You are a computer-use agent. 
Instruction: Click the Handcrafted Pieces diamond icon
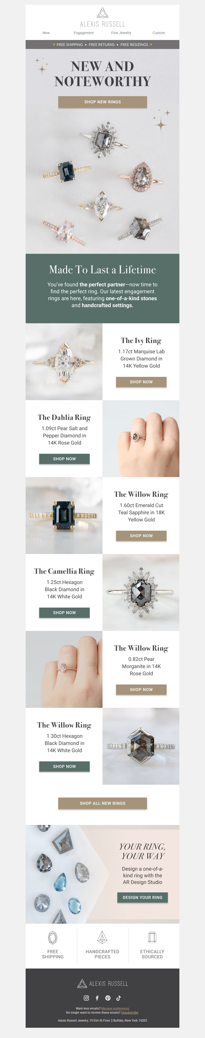click(102, 937)
